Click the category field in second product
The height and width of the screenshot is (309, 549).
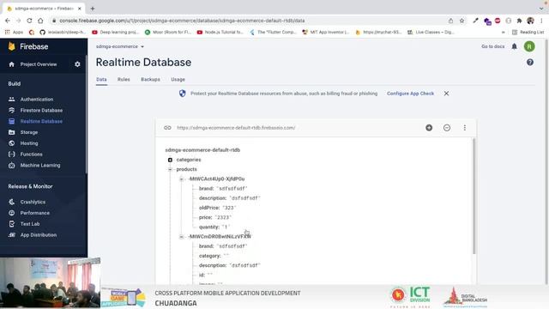pos(214,256)
